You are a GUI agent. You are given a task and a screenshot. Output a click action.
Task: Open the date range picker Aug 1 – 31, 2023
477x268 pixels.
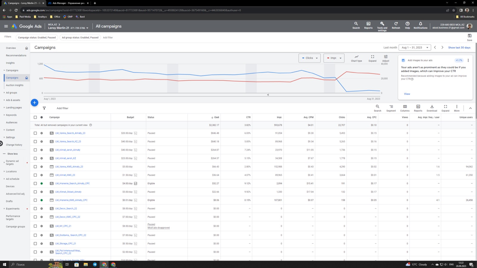(x=415, y=47)
